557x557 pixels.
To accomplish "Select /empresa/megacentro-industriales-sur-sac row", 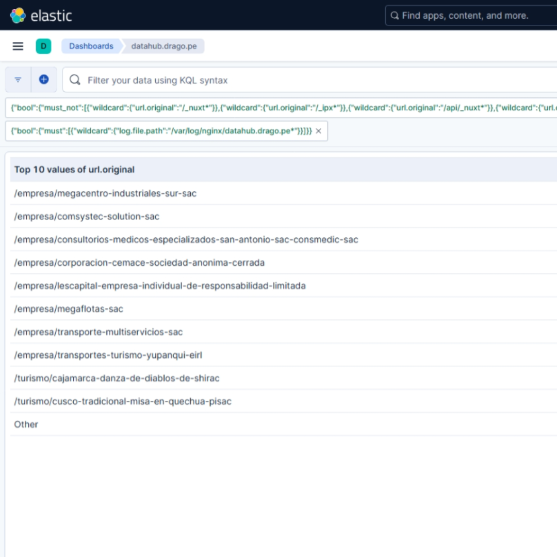I will 284,193.
